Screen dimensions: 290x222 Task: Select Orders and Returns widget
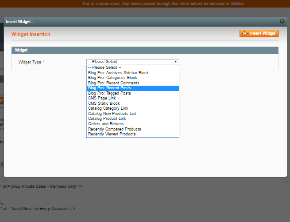pyautogui.click(x=106, y=124)
